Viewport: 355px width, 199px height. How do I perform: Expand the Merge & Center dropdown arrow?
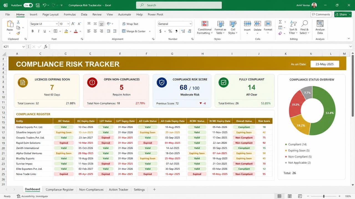[x=150, y=31]
